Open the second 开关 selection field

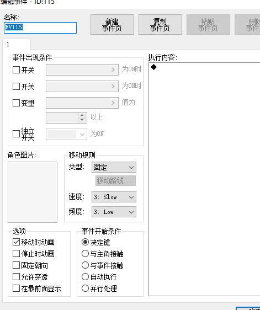click(82, 86)
